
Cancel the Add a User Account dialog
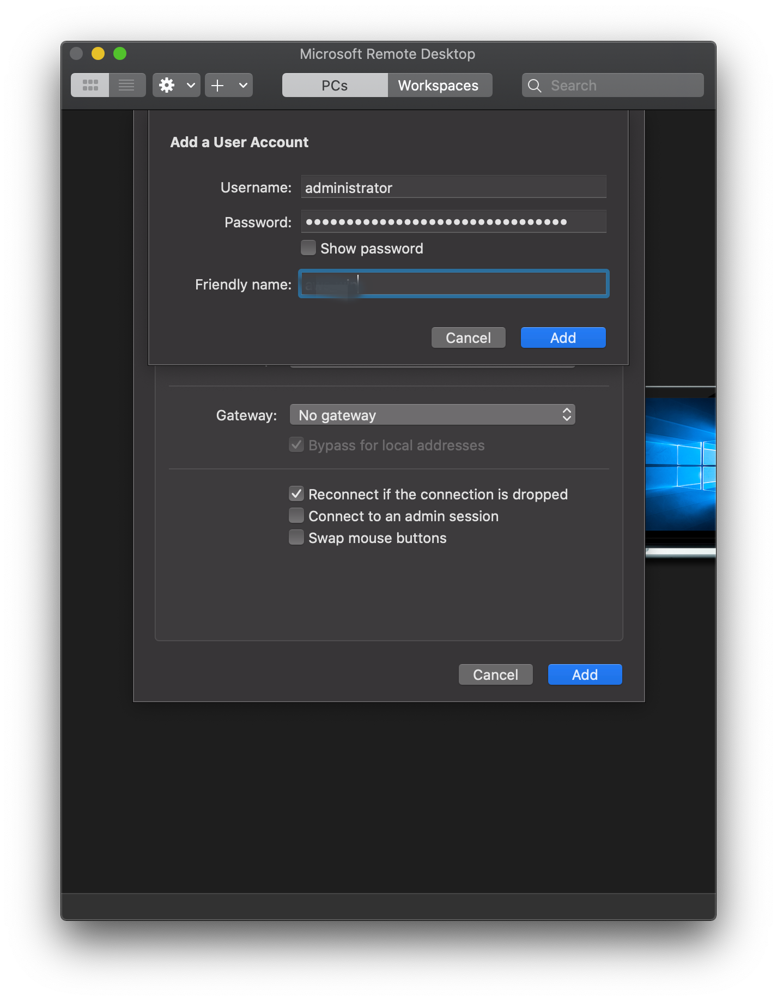[x=469, y=338]
